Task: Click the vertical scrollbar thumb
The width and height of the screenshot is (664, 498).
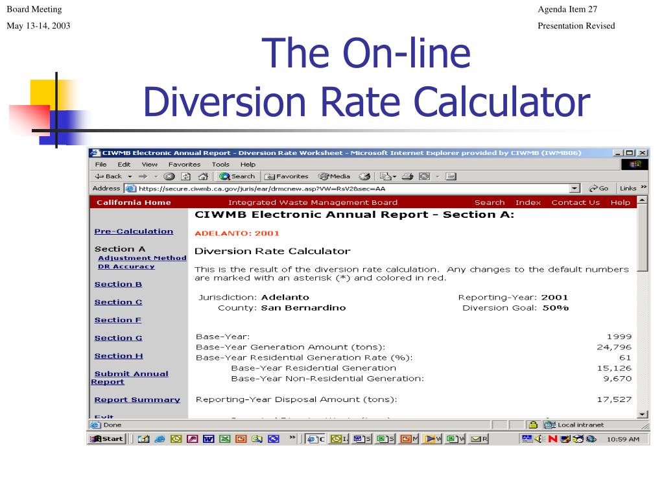Action: coord(643,238)
